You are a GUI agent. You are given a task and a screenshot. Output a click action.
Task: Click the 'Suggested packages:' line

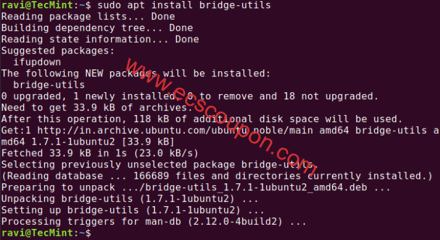pos(58,51)
